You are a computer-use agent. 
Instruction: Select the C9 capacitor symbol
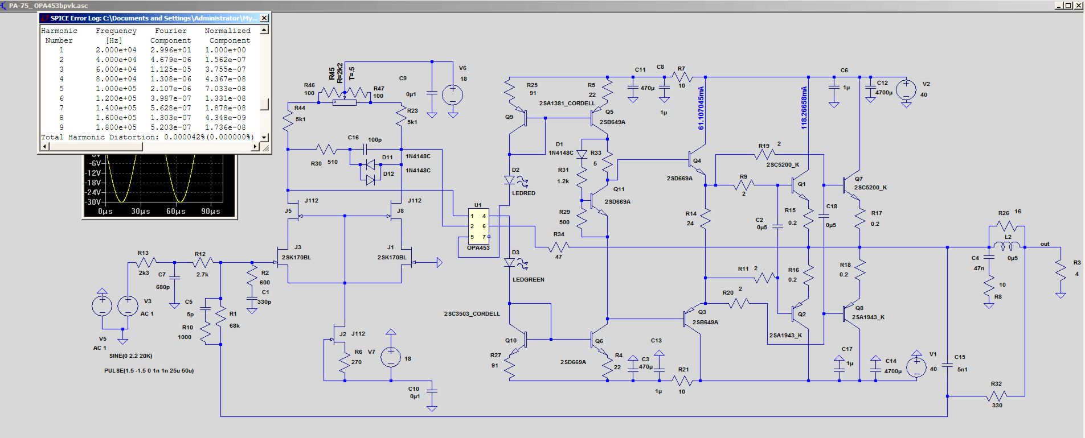pos(432,92)
